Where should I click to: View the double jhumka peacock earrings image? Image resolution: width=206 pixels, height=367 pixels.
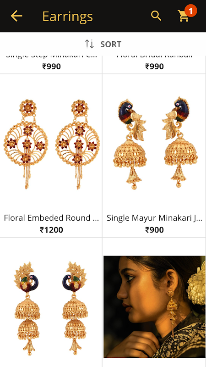(x=51, y=308)
